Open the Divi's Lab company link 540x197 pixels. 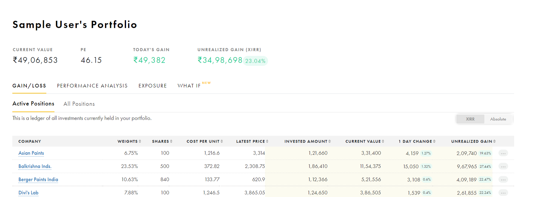28,193
